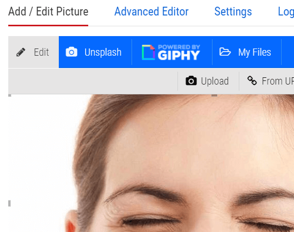Image resolution: width=294 pixels, height=232 pixels.
Task: Click the My Files open folder icon
Action: tap(225, 52)
